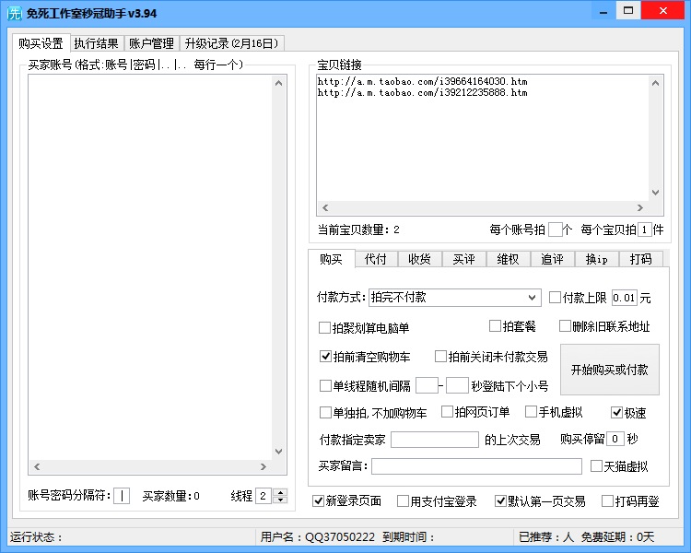Viewport: 691px width, 553px height.
Task: Click the app icon in the title bar
Action: 14,13
